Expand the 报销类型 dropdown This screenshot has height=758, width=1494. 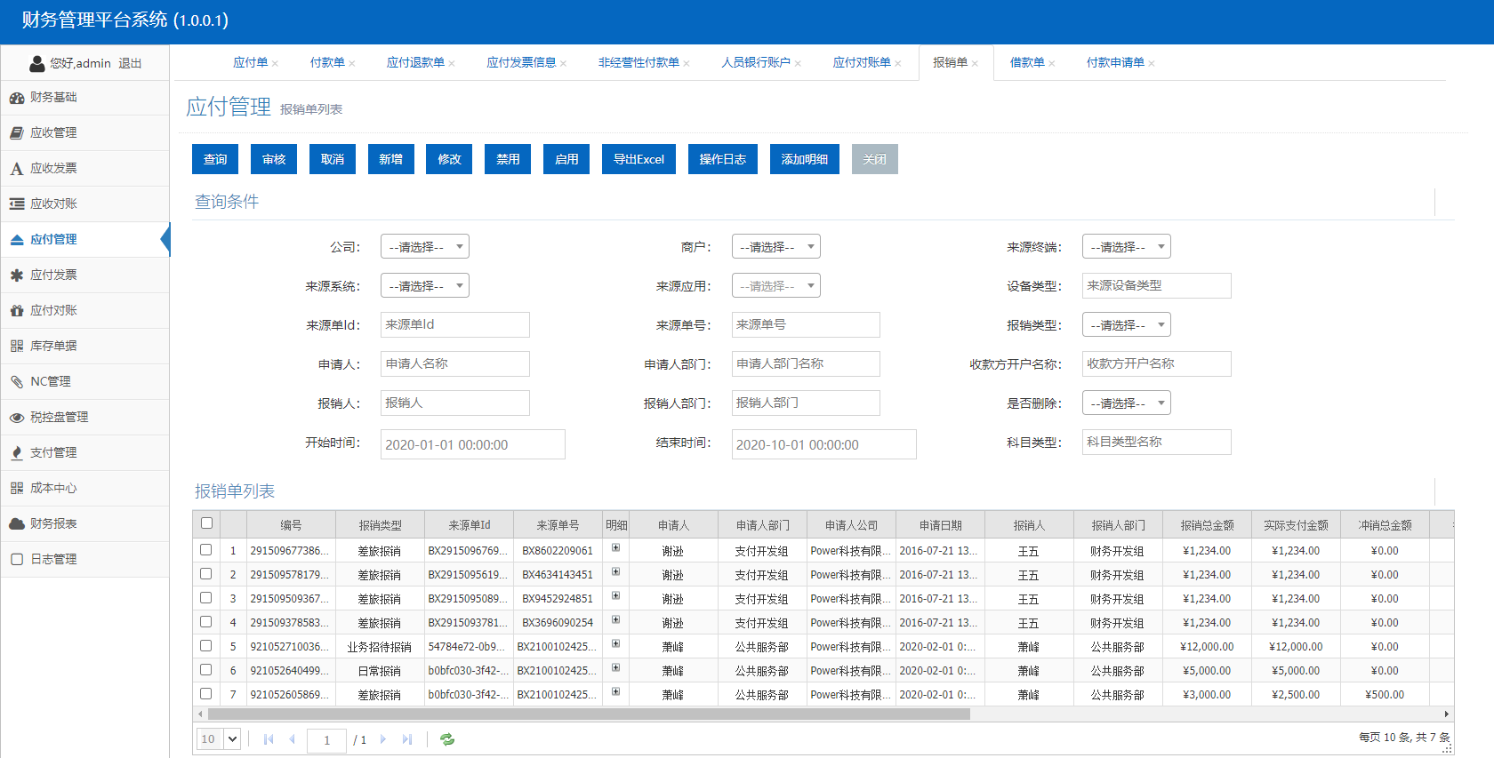pyautogui.click(x=1126, y=325)
